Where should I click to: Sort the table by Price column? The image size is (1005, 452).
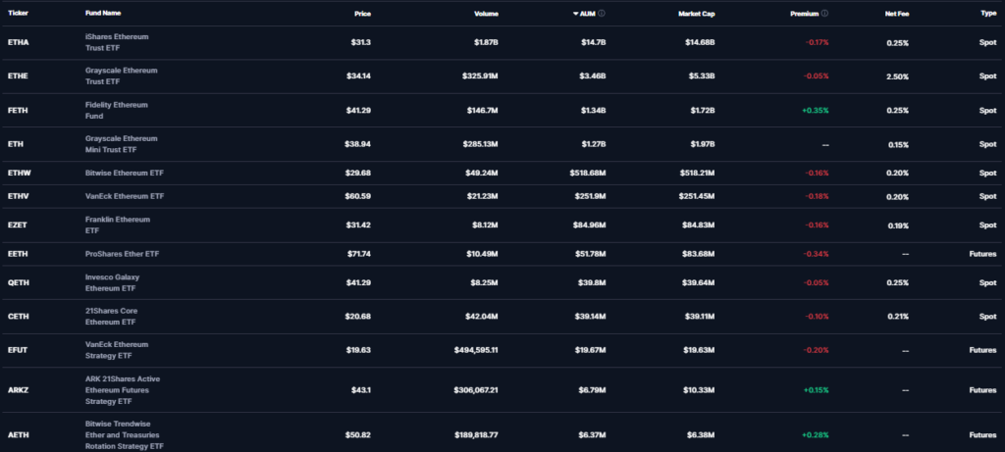point(362,14)
